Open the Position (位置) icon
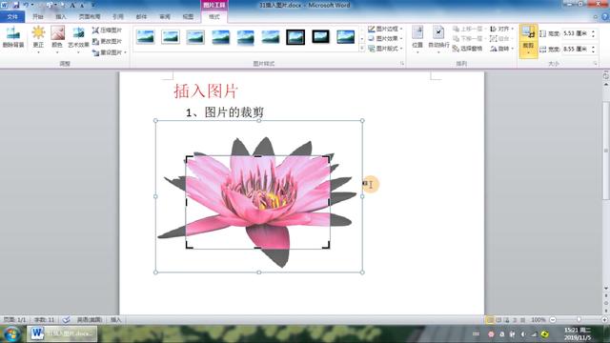 [417, 37]
